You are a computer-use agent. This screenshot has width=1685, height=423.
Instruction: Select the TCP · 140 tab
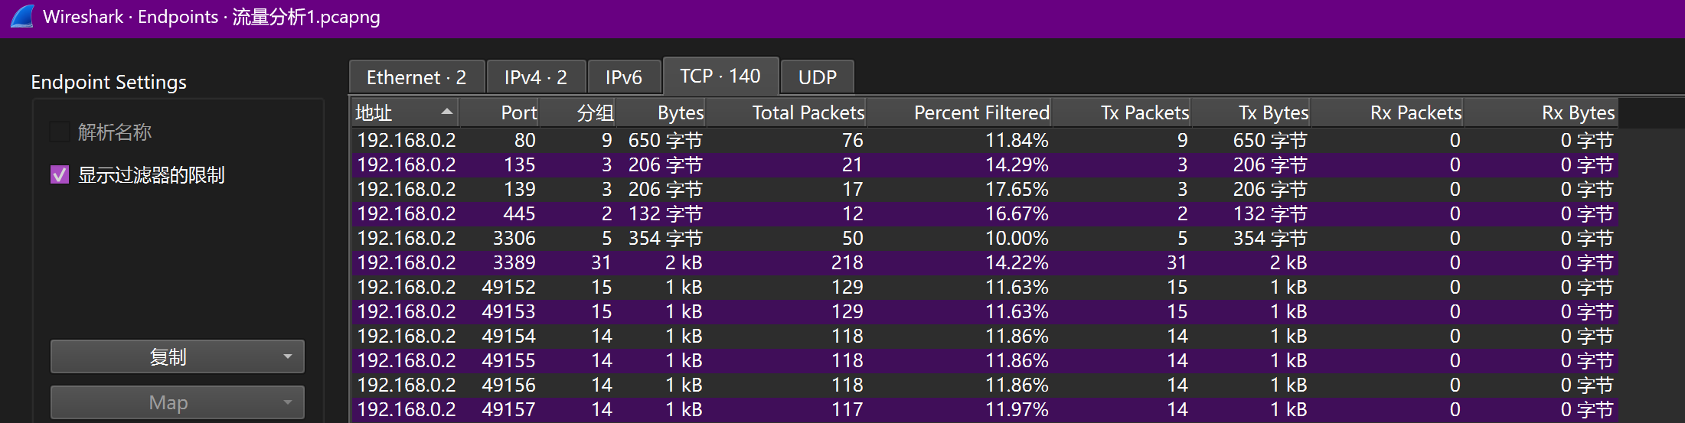tap(720, 76)
